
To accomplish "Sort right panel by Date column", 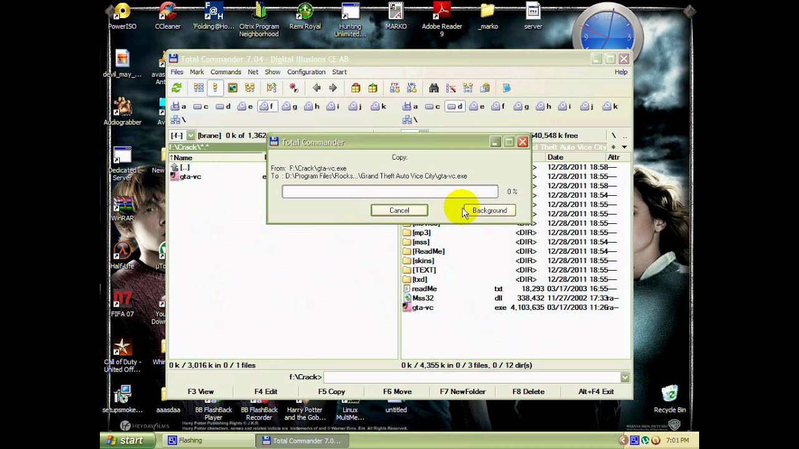I will pyautogui.click(x=576, y=157).
